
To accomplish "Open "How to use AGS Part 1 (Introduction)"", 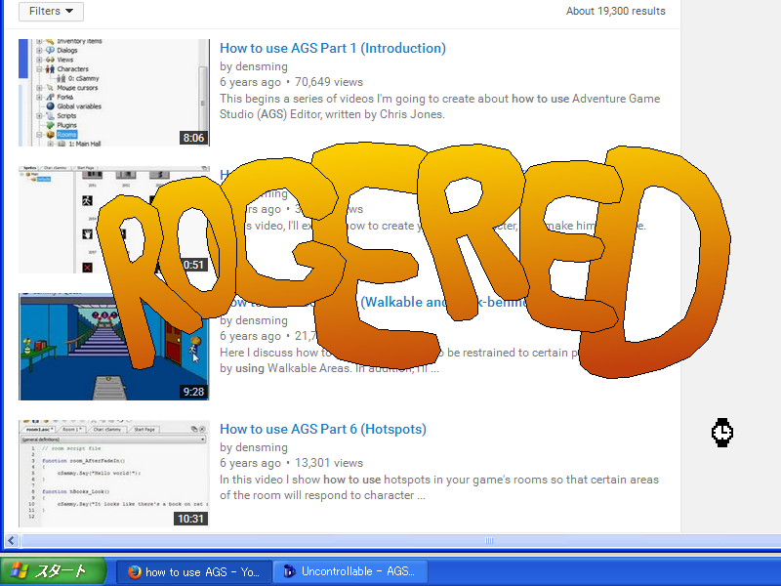I will (332, 48).
